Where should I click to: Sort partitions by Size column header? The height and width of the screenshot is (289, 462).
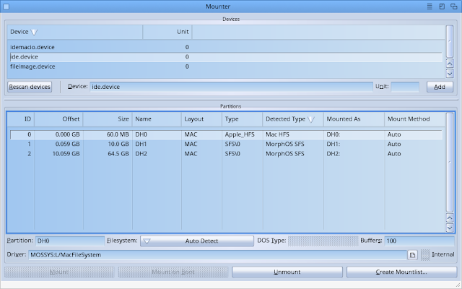click(x=108, y=119)
